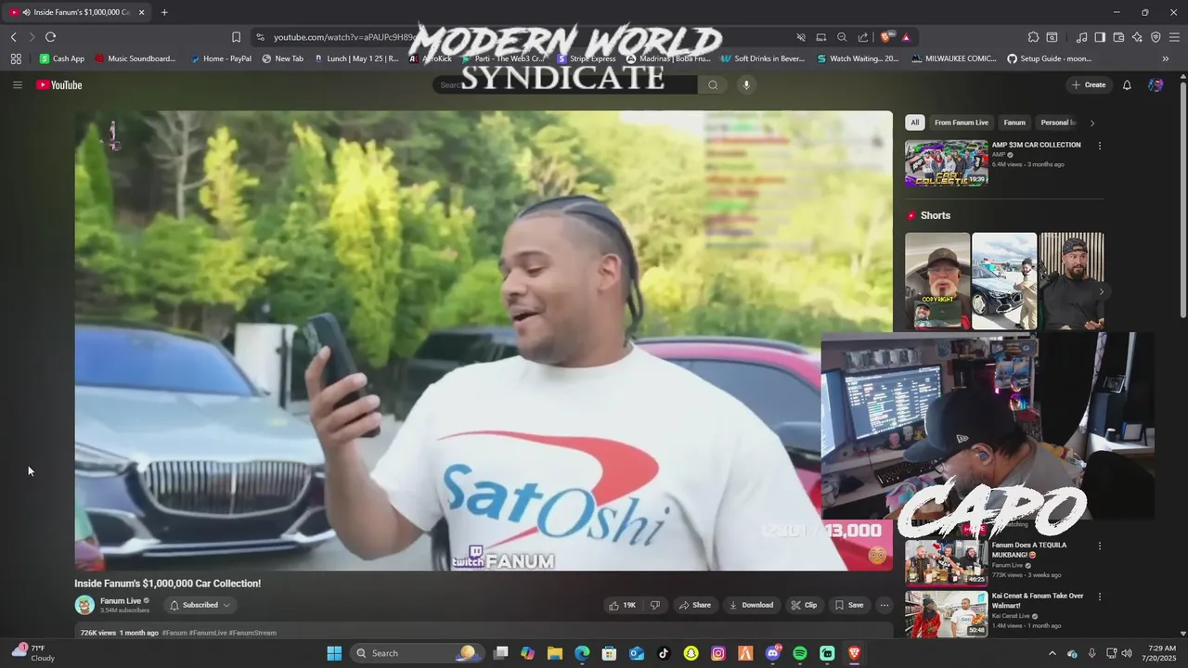Viewport: 1188px width, 668px height.
Task: Open Discord from the taskbar
Action: [x=773, y=653]
